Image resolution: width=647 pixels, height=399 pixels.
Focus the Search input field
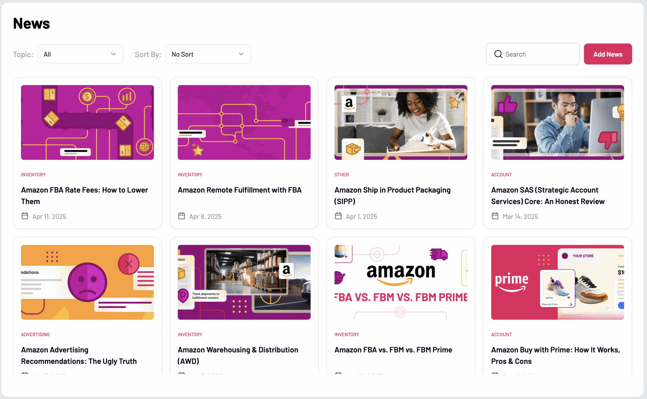click(538, 54)
